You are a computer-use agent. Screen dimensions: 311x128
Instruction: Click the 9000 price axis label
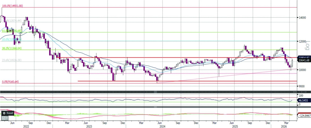click(x=301, y=86)
